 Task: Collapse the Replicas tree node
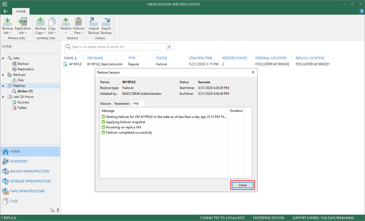3,86
